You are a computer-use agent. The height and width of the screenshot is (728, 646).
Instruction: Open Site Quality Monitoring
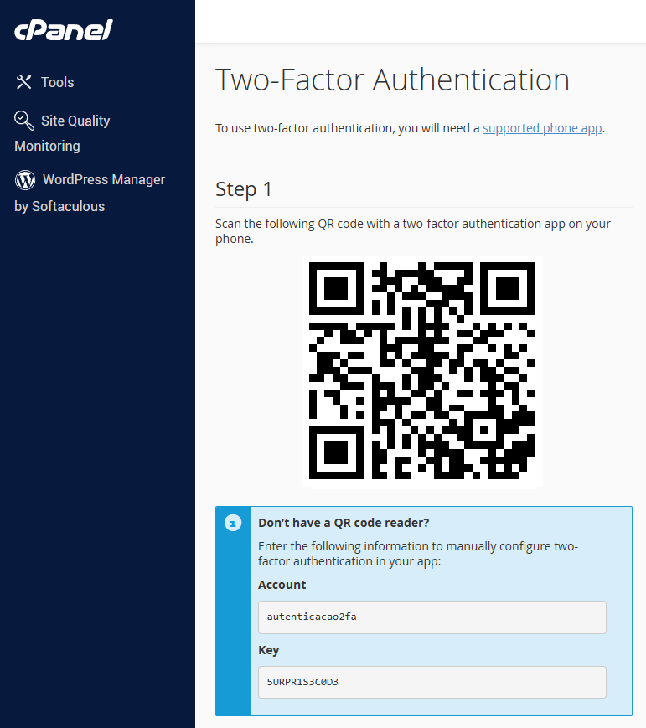point(62,133)
